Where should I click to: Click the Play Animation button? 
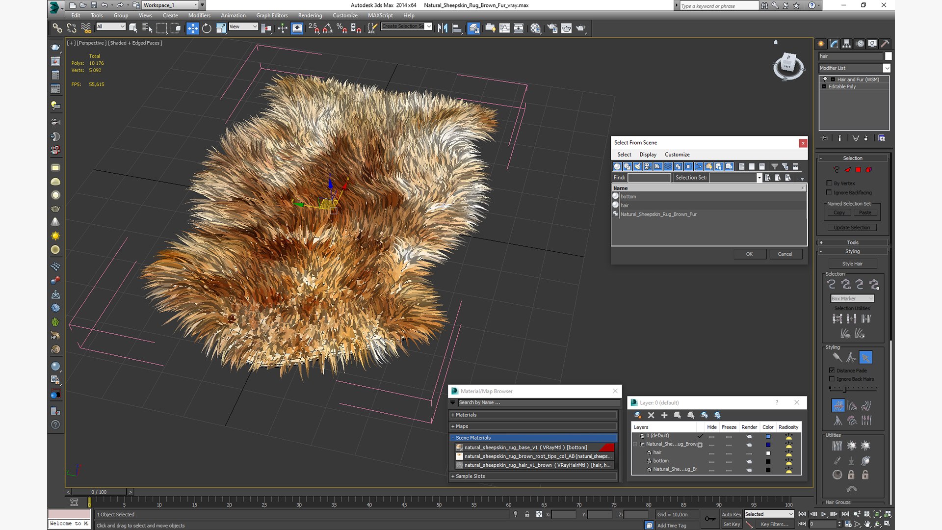(x=824, y=514)
